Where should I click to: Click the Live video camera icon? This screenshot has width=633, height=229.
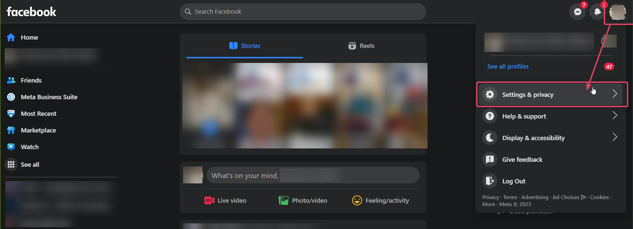pyautogui.click(x=209, y=200)
